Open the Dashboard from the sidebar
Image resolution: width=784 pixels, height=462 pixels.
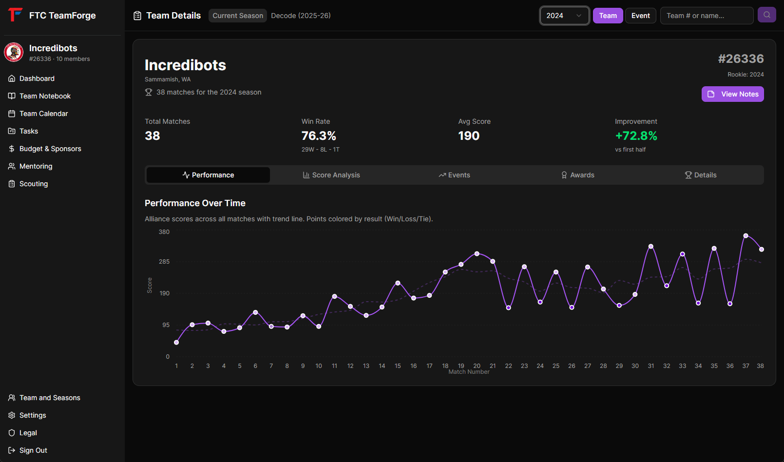tap(37, 78)
